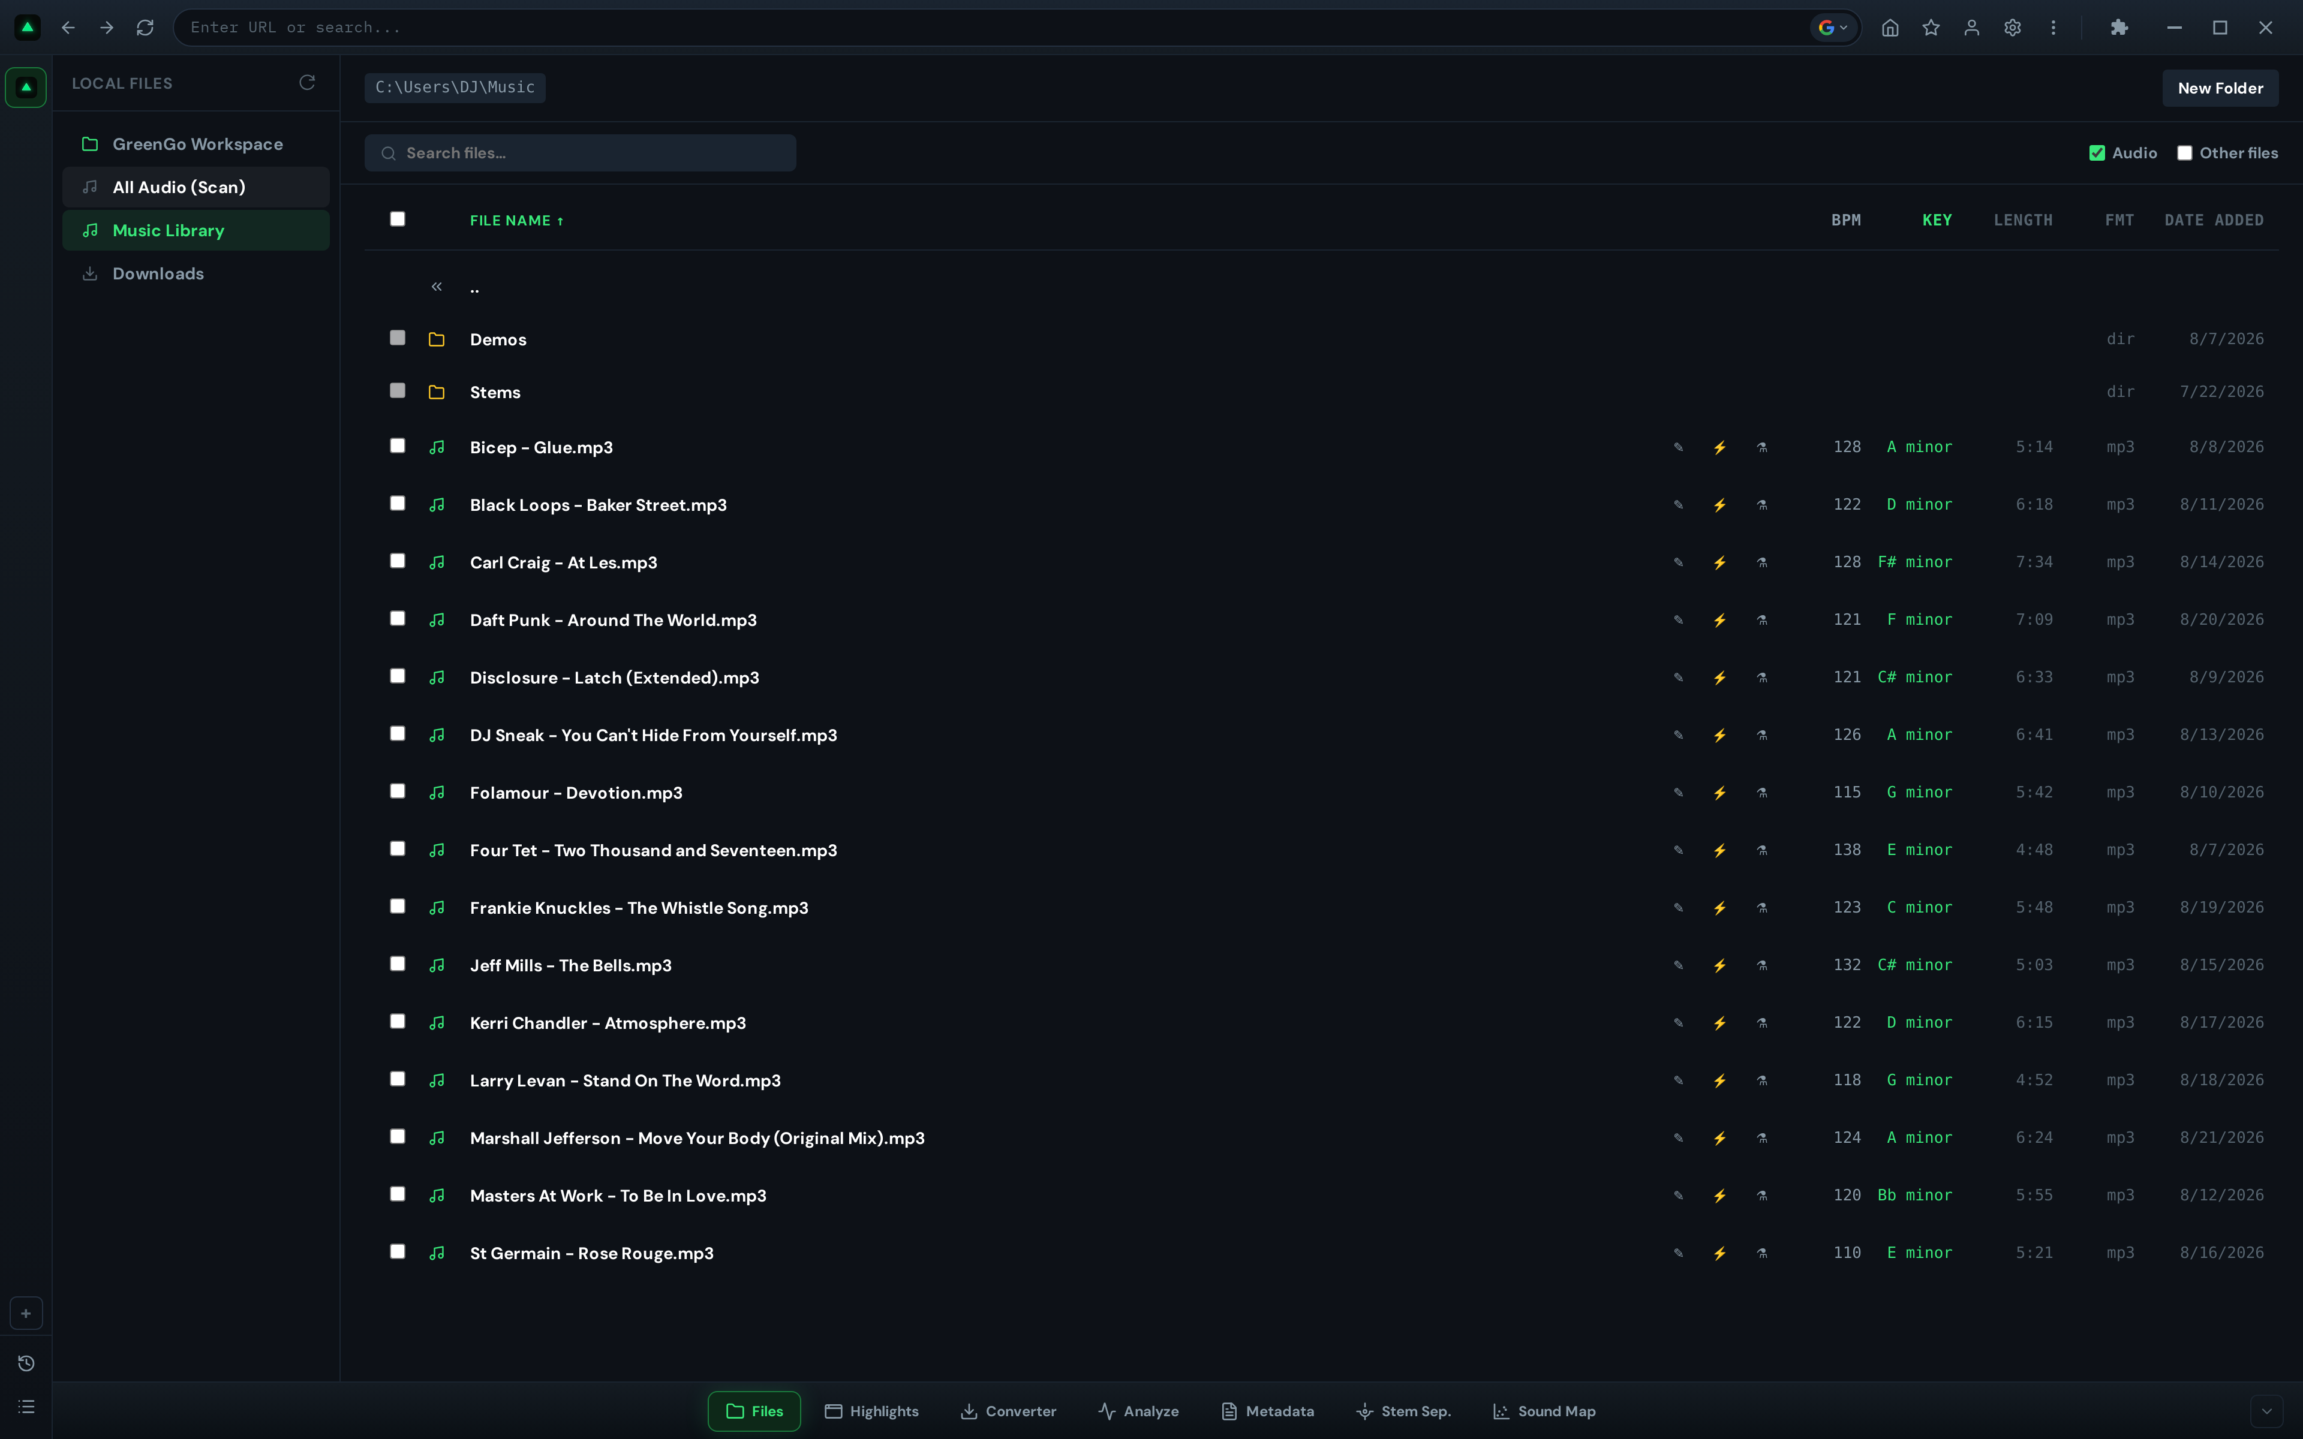Click the flask icon for DJ Sneak track
This screenshot has height=1439, width=2303.
click(x=1761, y=736)
